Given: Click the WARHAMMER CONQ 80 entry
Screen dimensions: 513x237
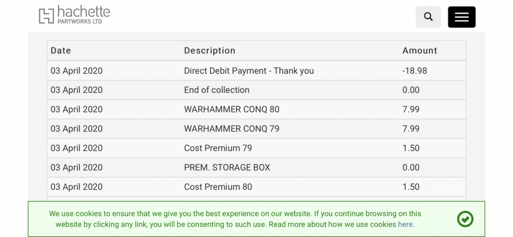Looking at the screenshot, I should (232, 109).
